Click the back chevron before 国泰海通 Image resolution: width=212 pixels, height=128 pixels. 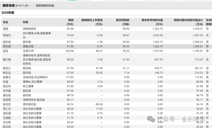pyautogui.click(x=1, y=6)
